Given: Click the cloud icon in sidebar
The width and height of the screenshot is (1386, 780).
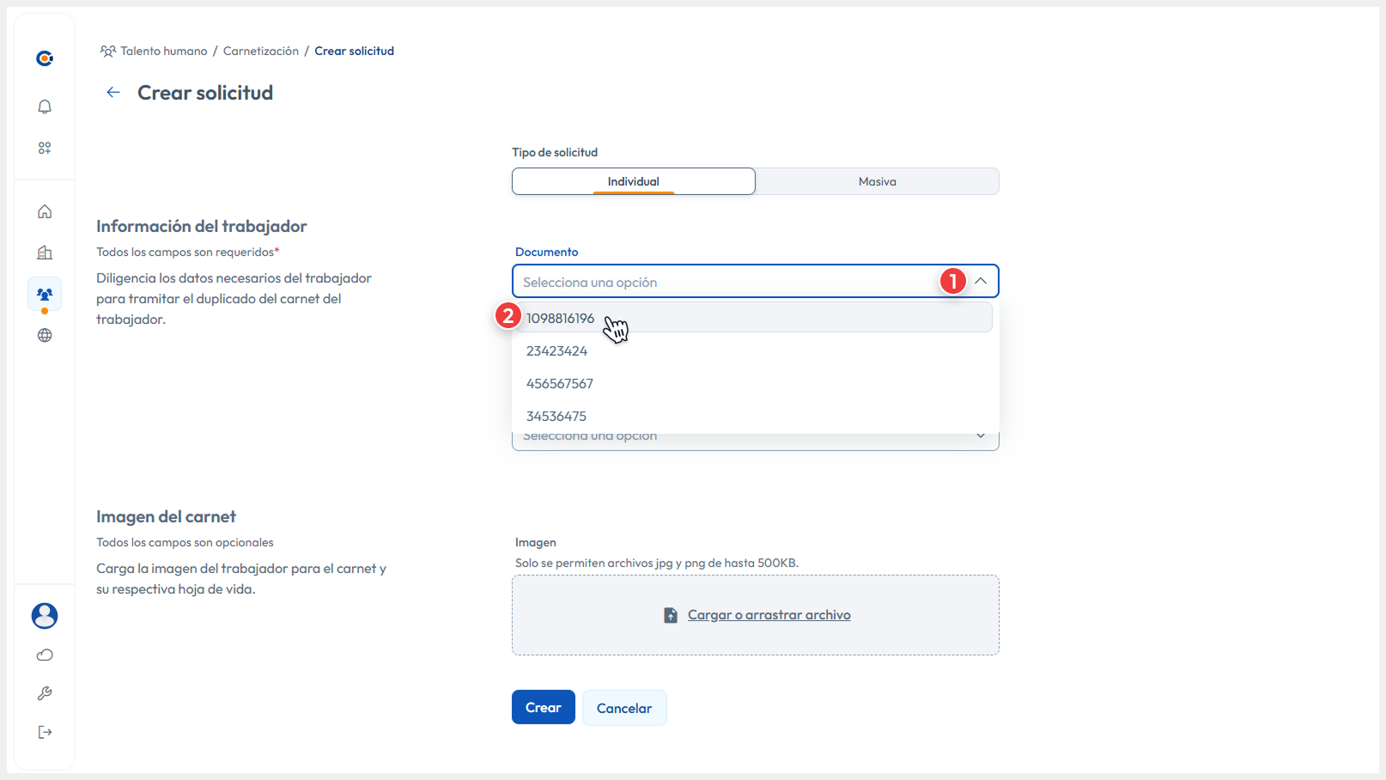Looking at the screenshot, I should click(44, 655).
